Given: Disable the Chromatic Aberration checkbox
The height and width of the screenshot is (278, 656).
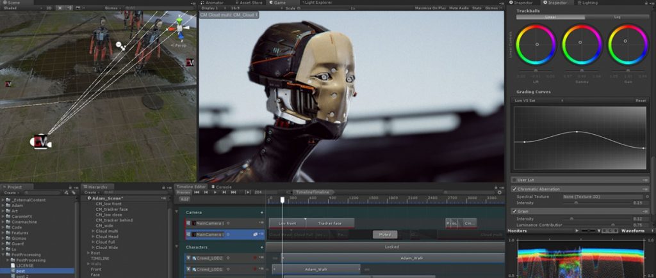Looking at the screenshot, I should click(x=514, y=189).
